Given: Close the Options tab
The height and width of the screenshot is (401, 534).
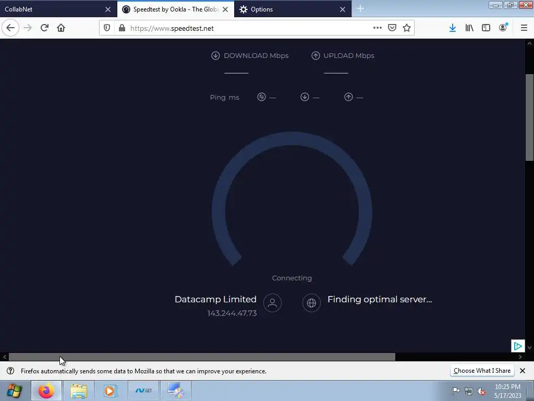Looking at the screenshot, I should (343, 9).
